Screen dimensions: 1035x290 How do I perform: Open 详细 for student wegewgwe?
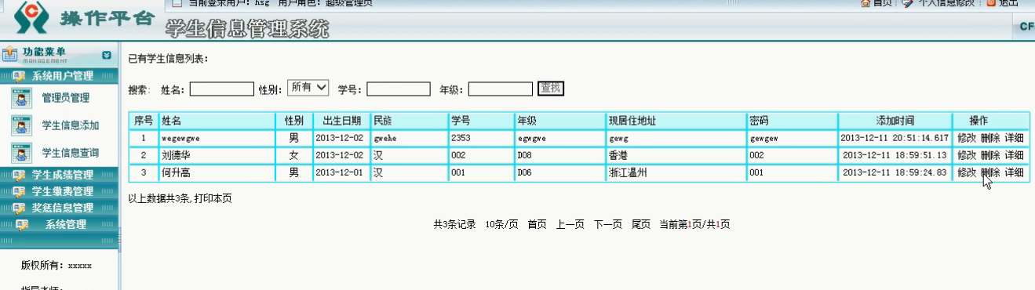pos(1015,138)
